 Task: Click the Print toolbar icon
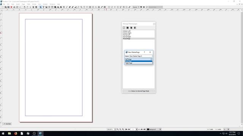(14, 7)
